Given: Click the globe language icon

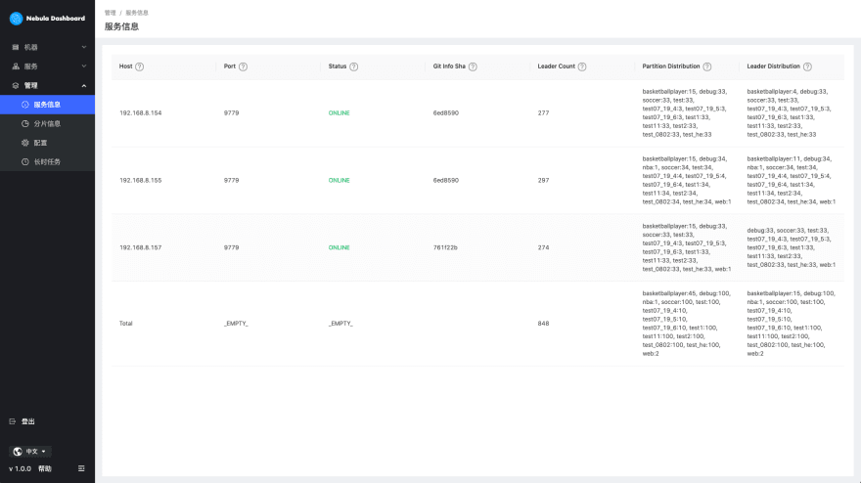Looking at the screenshot, I should pos(18,451).
